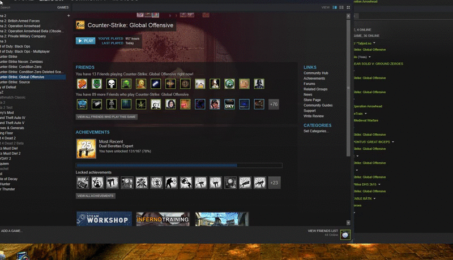Click the scroll-down arrow of game page
Image resolution: width=453 pixels, height=260 pixels.
point(348,223)
